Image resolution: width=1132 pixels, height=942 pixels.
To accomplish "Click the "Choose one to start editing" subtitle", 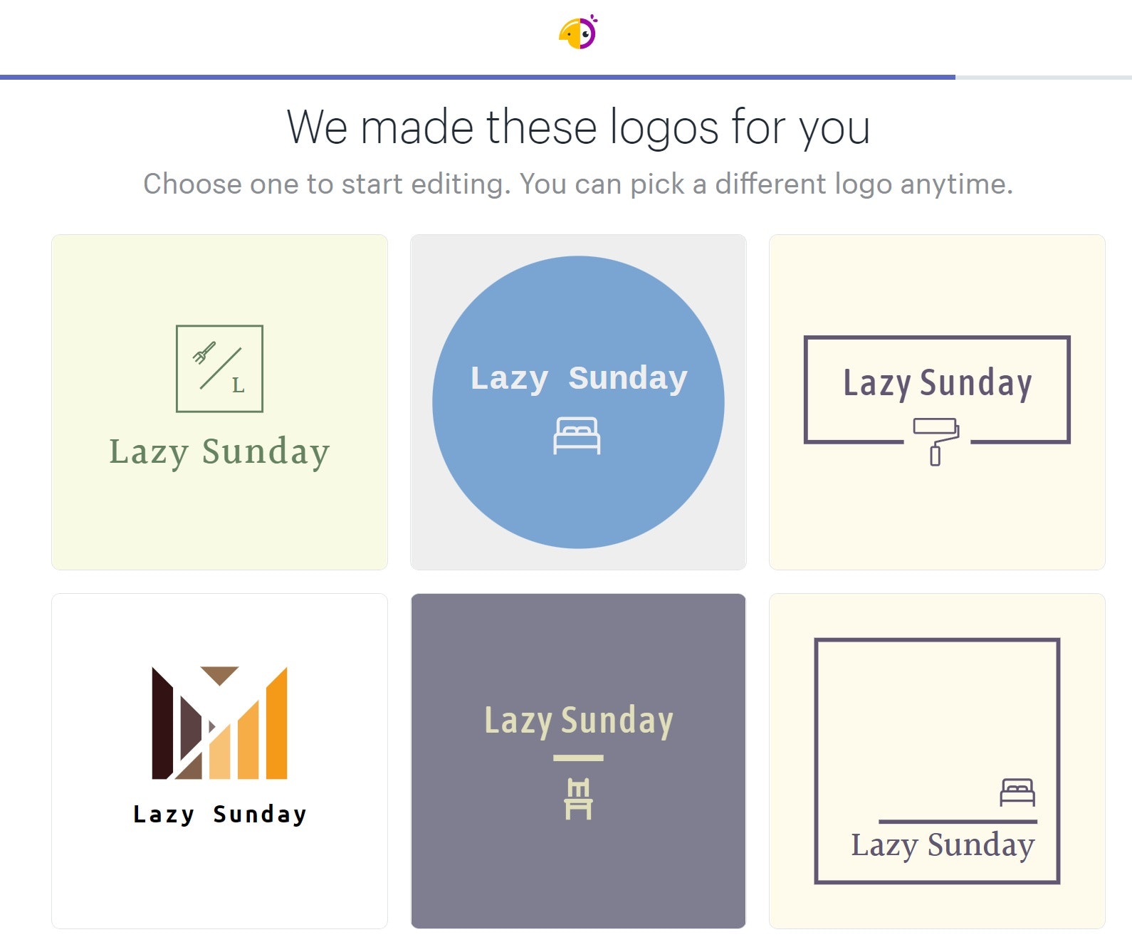I will point(578,184).
